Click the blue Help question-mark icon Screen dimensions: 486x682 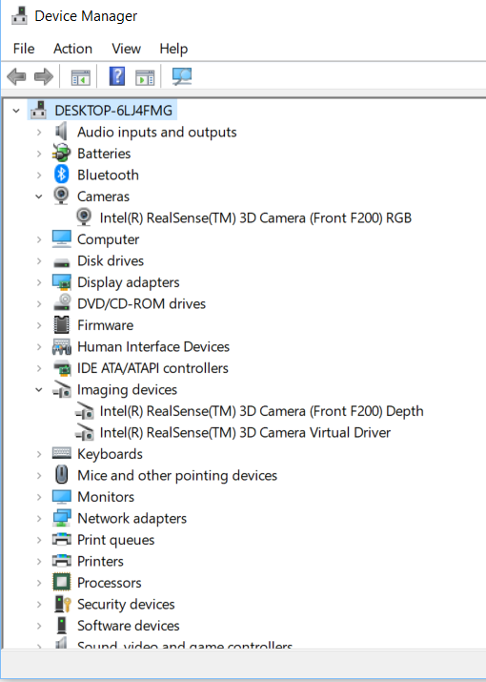[x=117, y=76]
